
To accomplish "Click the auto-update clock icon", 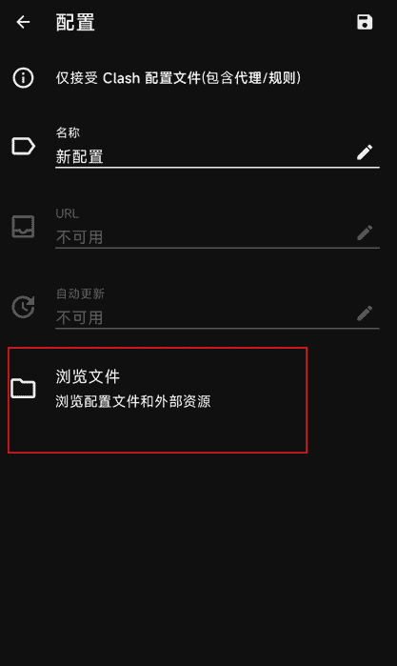I will (23, 307).
